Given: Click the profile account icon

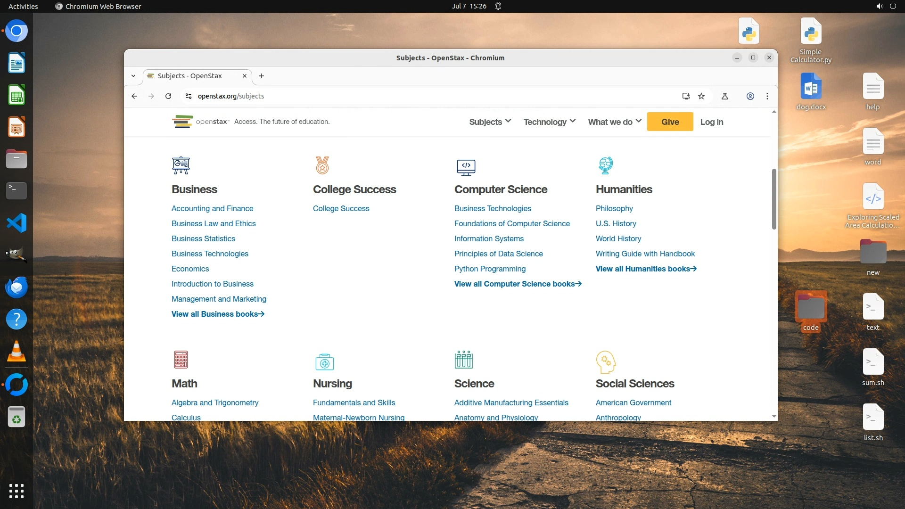Looking at the screenshot, I should tap(750, 96).
